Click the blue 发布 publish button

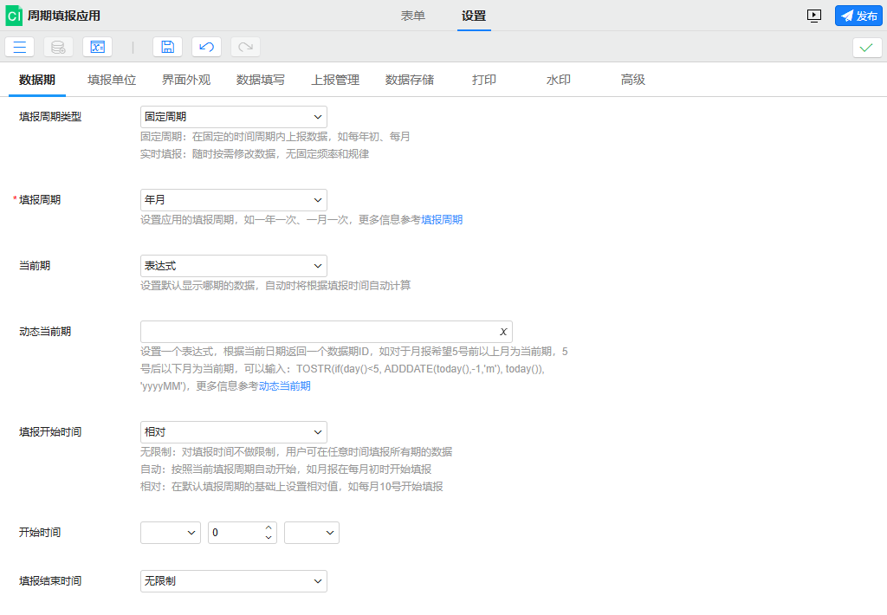click(x=858, y=15)
